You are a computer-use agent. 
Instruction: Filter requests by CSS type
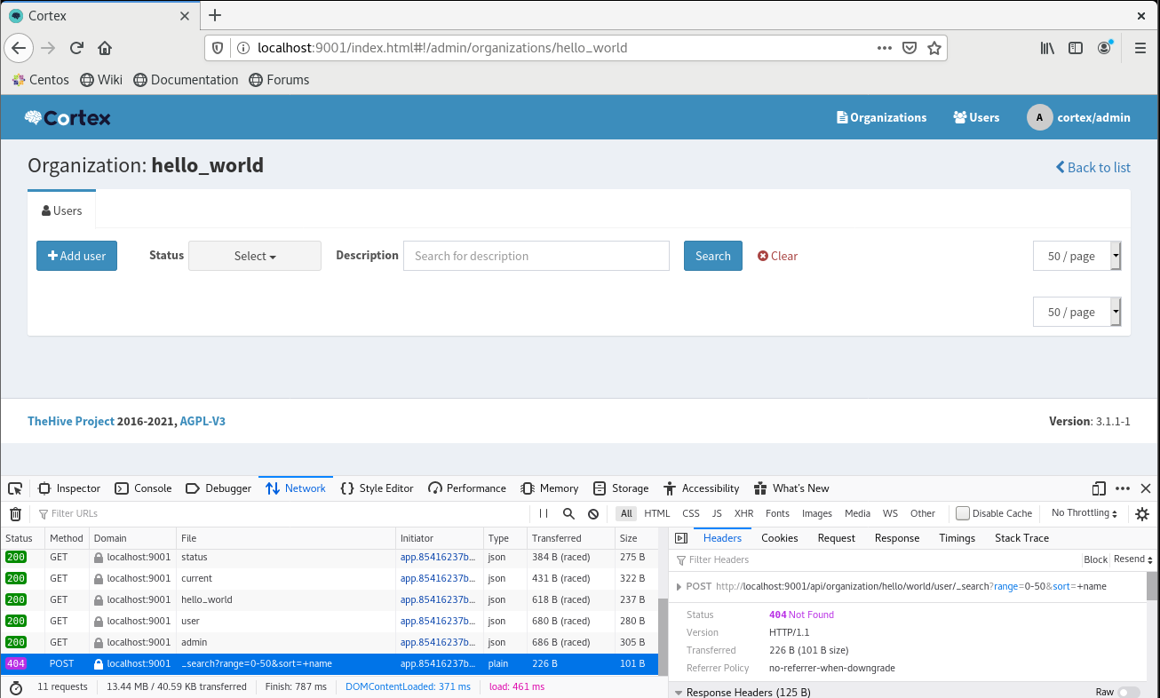click(691, 513)
